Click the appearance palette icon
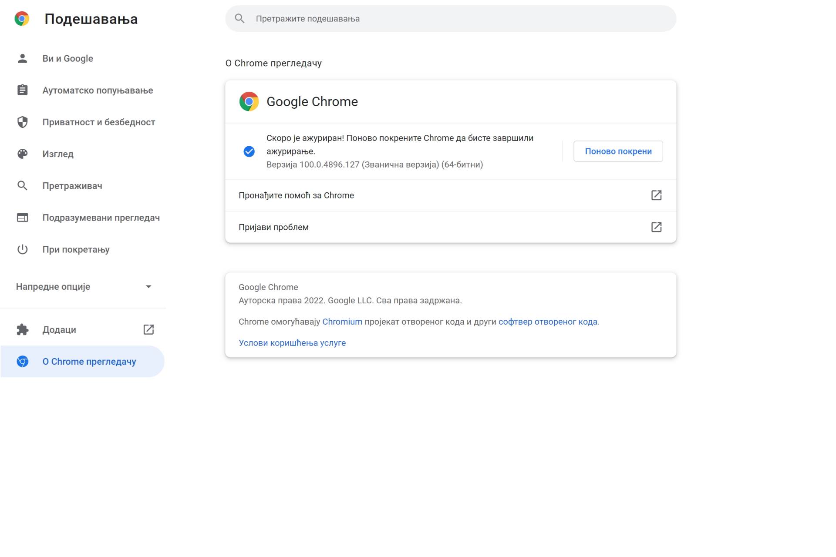 pos(22,154)
